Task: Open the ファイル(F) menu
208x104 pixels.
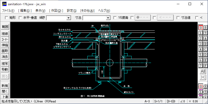Action: pyautogui.click(x=8, y=11)
